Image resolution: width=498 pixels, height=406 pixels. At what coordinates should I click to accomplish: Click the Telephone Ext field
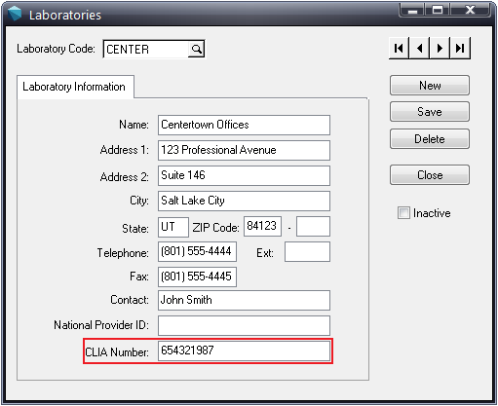coord(307,251)
